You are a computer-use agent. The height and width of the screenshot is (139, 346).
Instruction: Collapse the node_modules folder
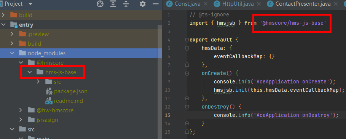[12, 53]
